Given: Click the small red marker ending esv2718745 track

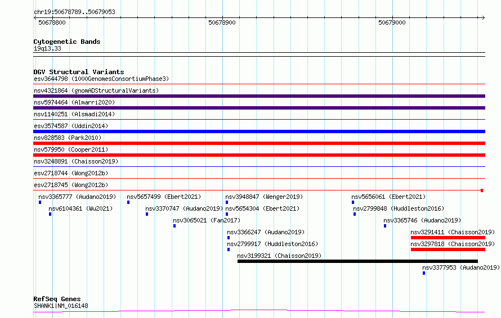Looking at the screenshot, I should click(482, 190).
